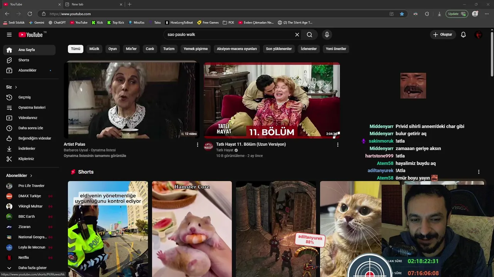Click the Oluştur create button
Screen dimensions: 494x277
click(443, 35)
